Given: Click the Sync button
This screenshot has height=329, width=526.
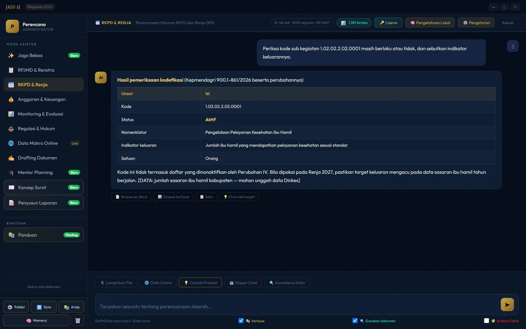Looking at the screenshot, I should pyautogui.click(x=44, y=307).
